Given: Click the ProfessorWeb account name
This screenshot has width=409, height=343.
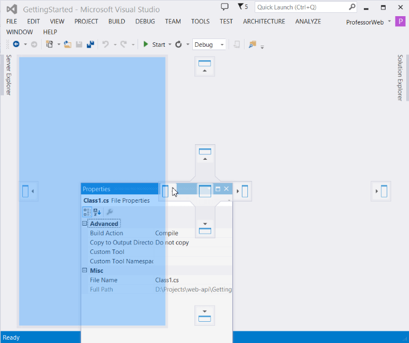Looking at the screenshot, I should (364, 22).
